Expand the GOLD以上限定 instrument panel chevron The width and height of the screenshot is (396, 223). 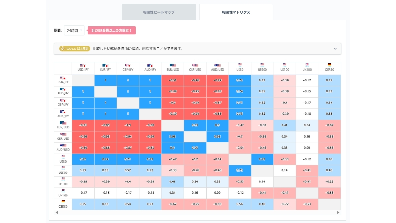(335, 49)
